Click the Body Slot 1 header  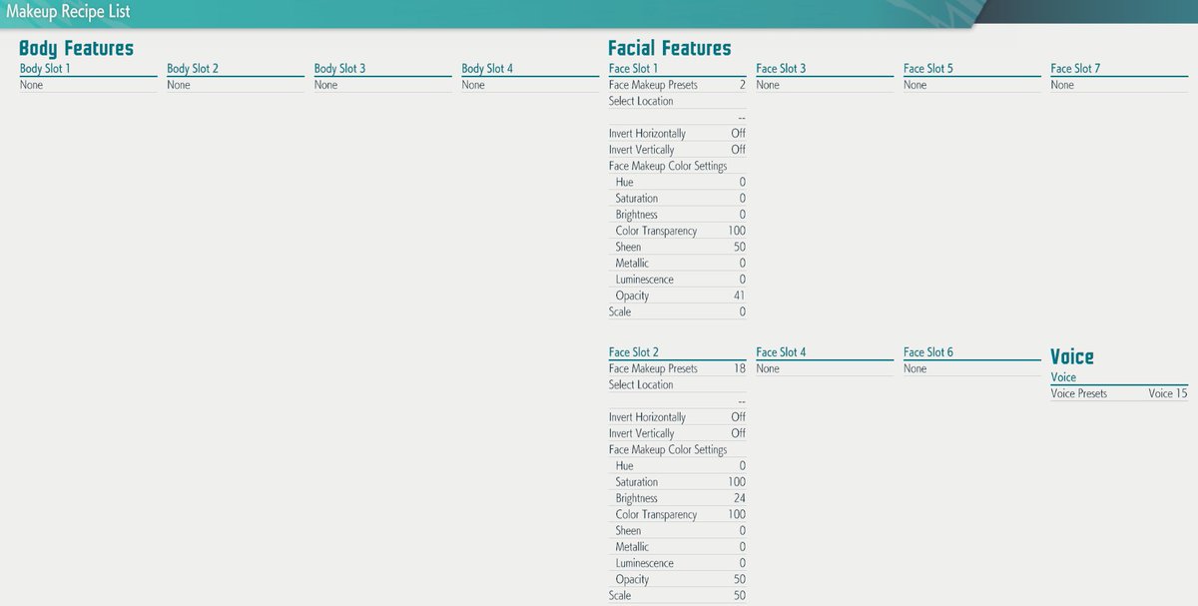(x=45, y=69)
